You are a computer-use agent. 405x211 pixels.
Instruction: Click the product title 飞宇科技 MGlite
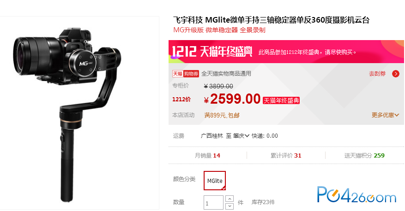[271, 20]
